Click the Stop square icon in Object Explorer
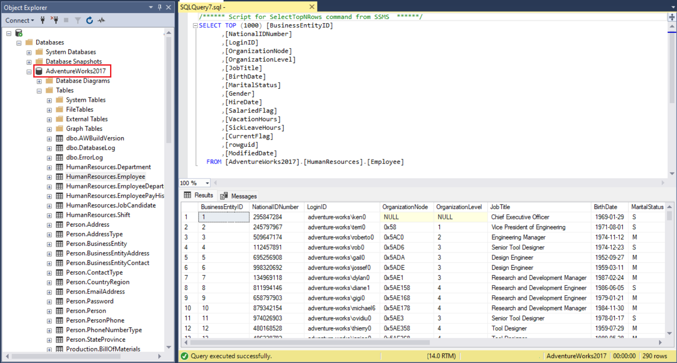677x363 pixels. (66, 20)
